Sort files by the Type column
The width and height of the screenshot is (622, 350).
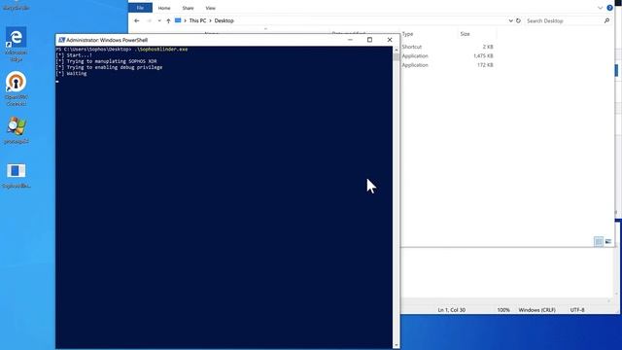point(407,34)
